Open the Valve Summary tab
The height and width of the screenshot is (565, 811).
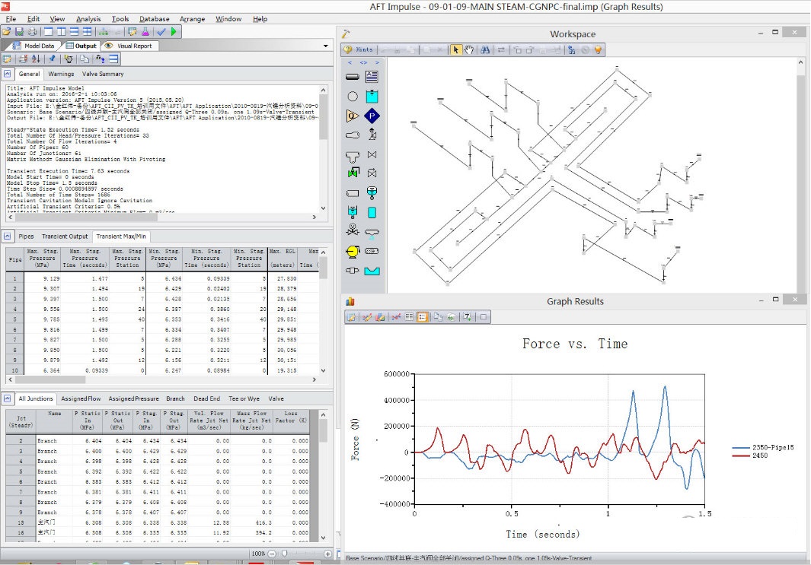[x=102, y=75]
